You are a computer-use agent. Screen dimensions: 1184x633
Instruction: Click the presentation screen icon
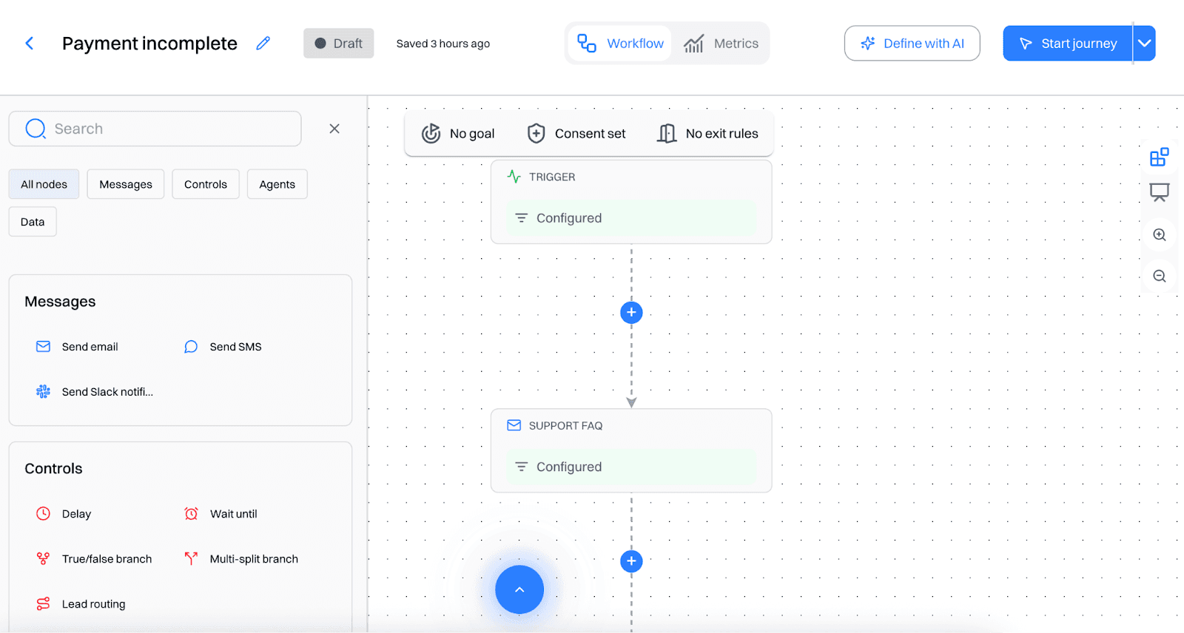(x=1159, y=193)
